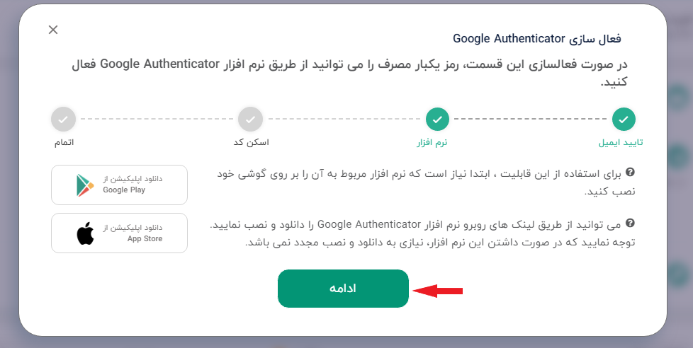Select the green نرم افزار step circle
This screenshot has width=693, height=348.
click(437, 119)
